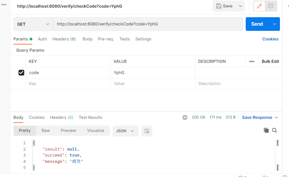
Task: Switch to the Raw response view
Action: point(46,131)
